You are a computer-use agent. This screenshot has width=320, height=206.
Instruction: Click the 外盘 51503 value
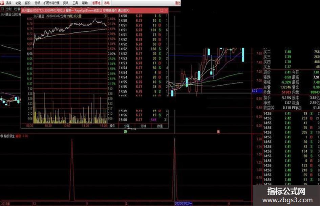coord(286,92)
